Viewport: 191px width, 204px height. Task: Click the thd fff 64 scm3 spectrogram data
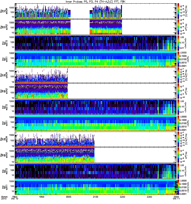(41, 91)
